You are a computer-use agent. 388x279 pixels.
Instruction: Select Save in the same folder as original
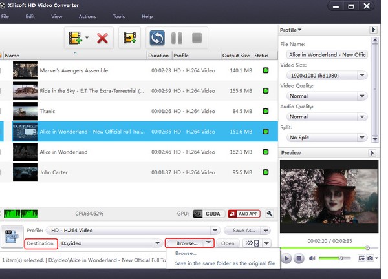[225, 263]
